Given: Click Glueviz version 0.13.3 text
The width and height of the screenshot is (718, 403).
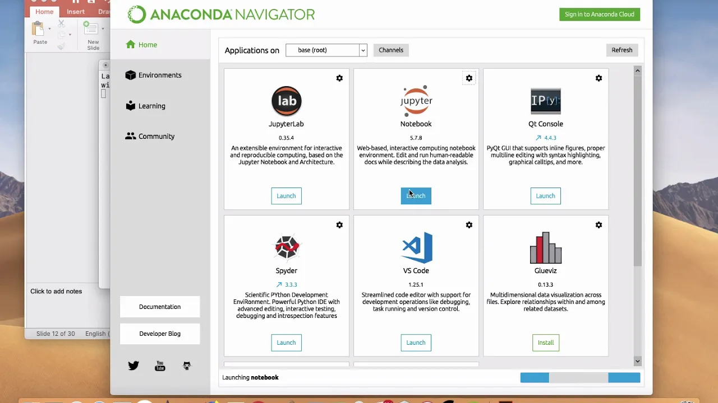Looking at the screenshot, I should 545,284.
